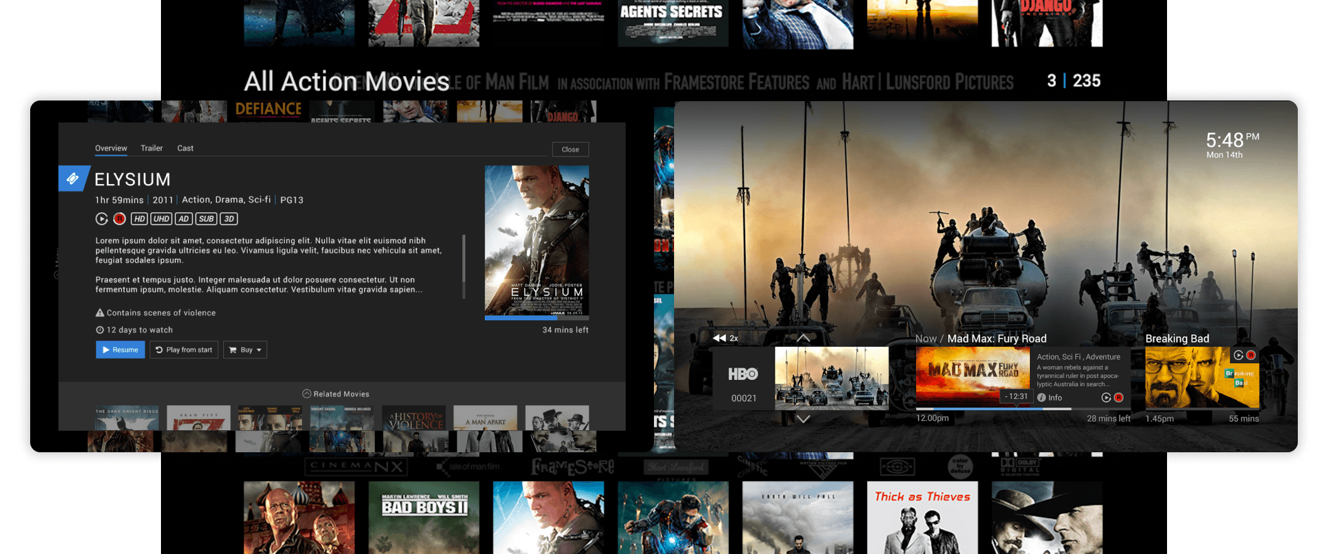Open the Cast tab
Viewport: 1328px width, 554px height.
(185, 148)
